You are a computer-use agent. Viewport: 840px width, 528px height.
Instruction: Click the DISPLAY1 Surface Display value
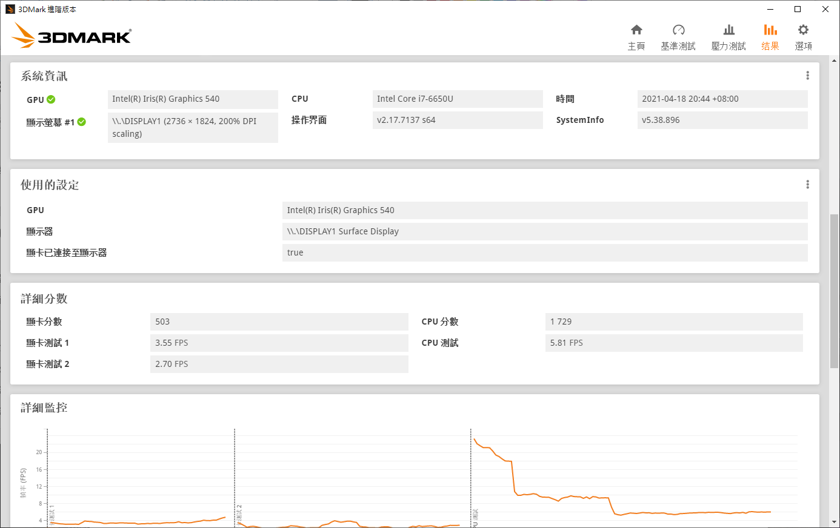545,231
